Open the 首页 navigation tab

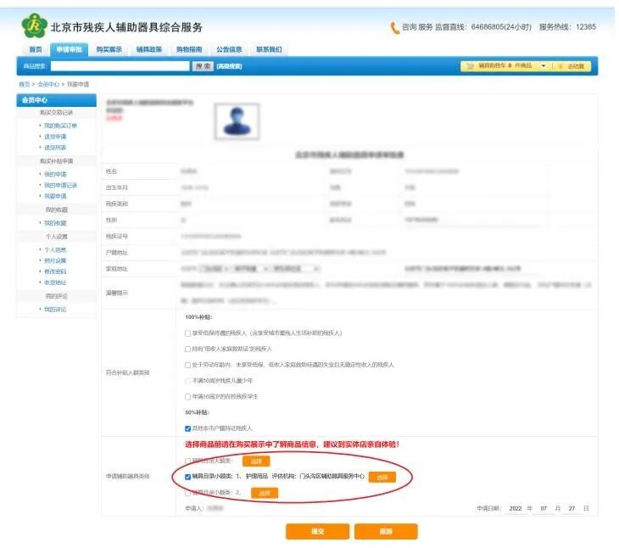(36, 49)
